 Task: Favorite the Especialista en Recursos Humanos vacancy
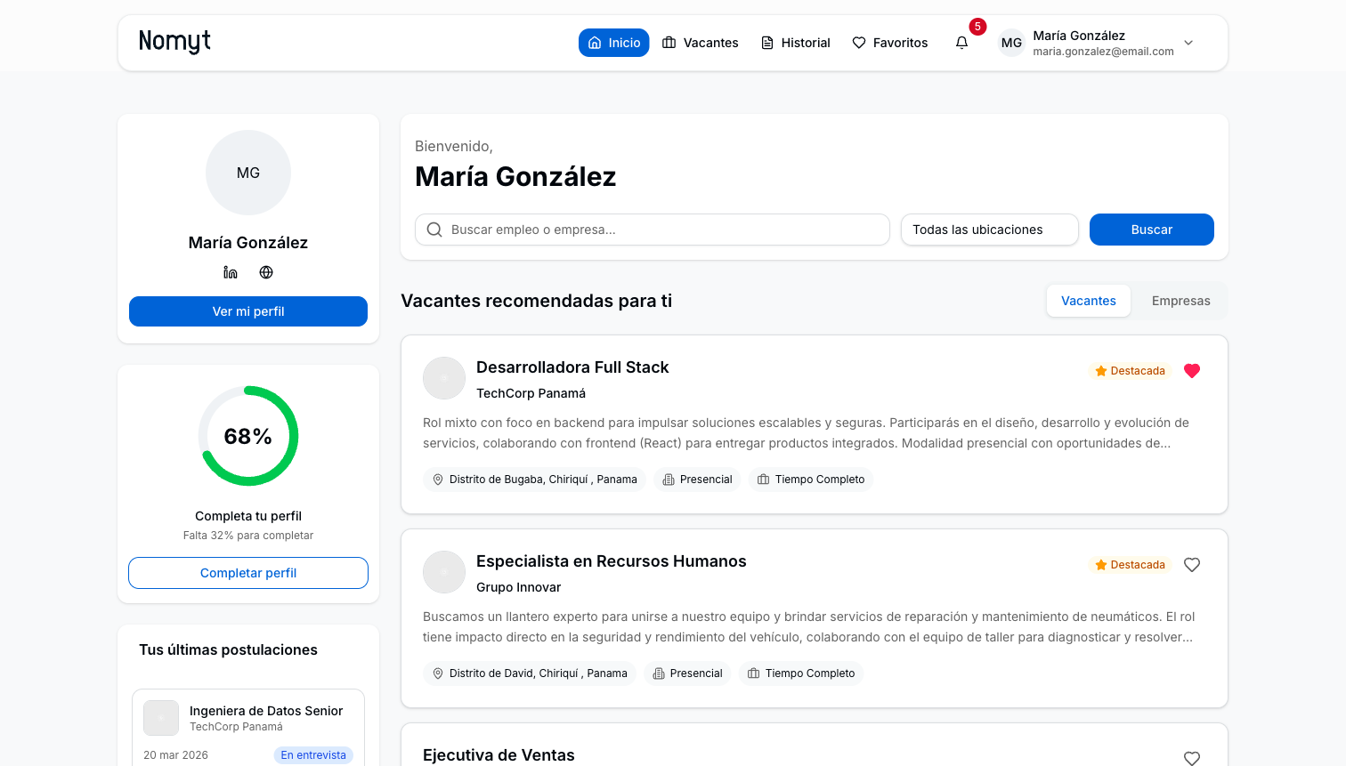click(x=1192, y=564)
